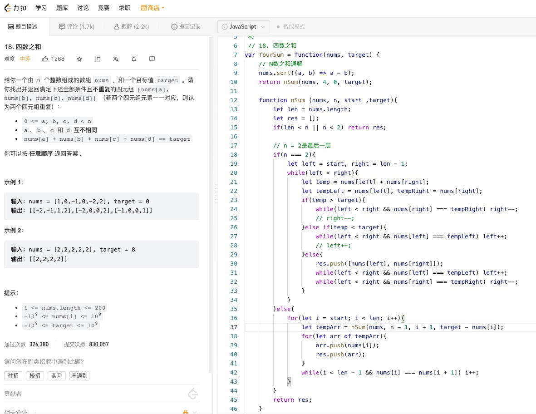This screenshot has height=414, width=536.
Task: Click the 通过次数 326,380 statistic
Action: [x=26, y=344]
